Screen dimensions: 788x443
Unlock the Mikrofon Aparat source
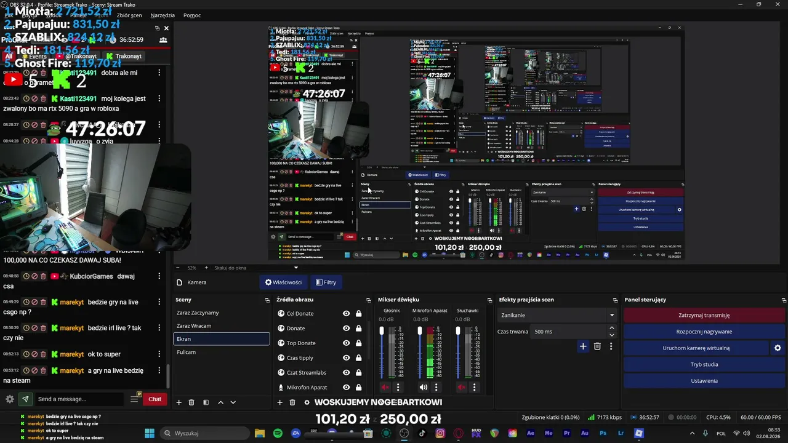coord(358,388)
